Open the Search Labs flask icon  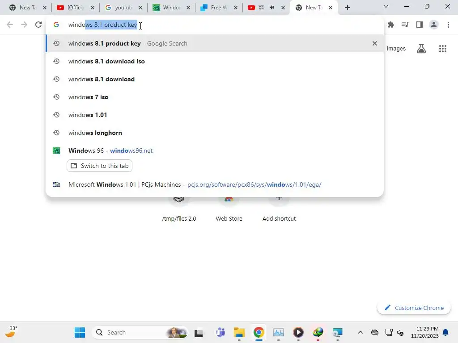[421, 48]
